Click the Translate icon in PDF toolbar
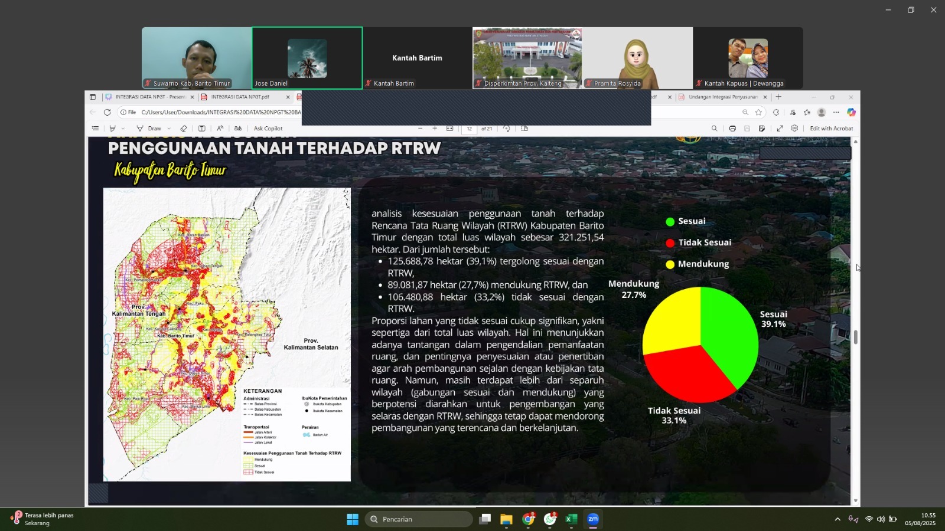The image size is (945, 531). point(238,129)
